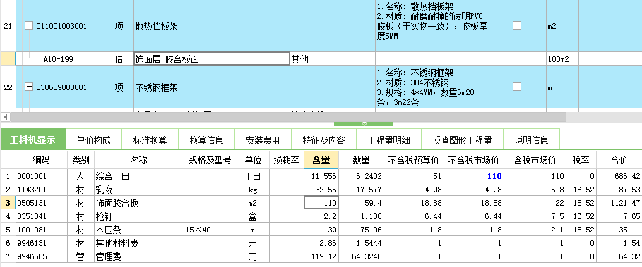The height and width of the screenshot is (267, 642).
Task: Open the 反查图形工程量 tab
Action: click(462, 140)
